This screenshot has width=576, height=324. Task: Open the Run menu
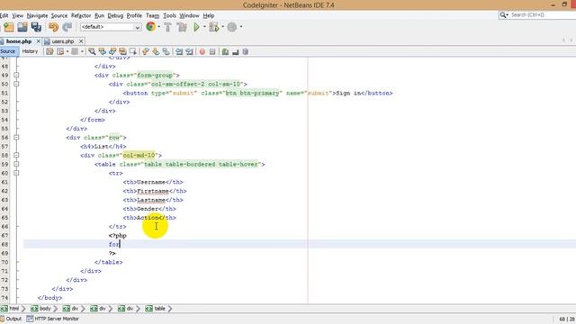(x=99, y=15)
